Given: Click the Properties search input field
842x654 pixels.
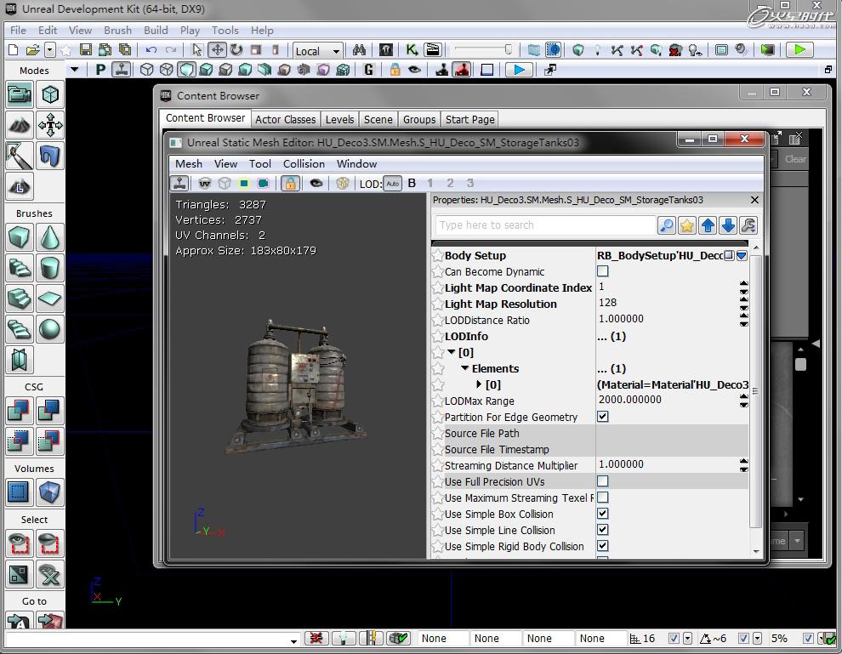Looking at the screenshot, I should 544,225.
